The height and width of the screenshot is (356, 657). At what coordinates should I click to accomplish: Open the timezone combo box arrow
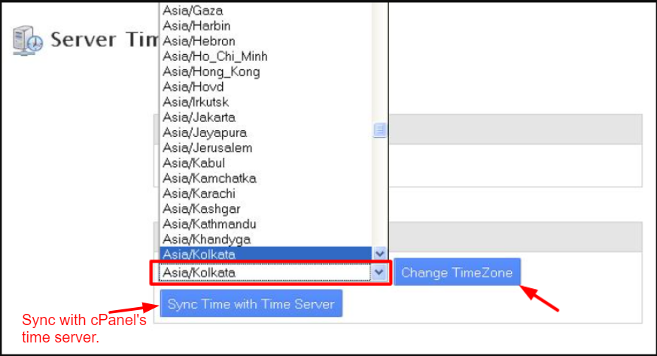point(379,272)
